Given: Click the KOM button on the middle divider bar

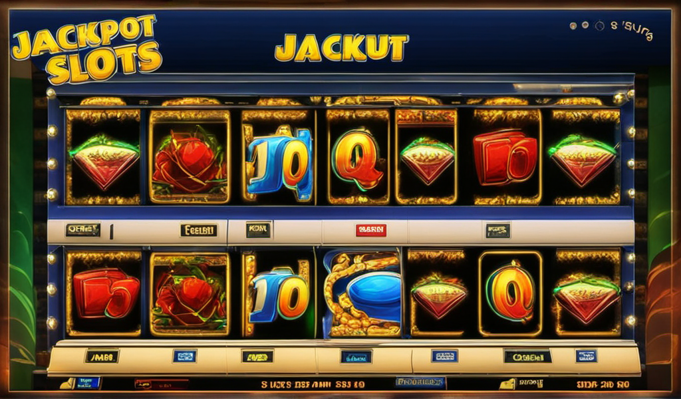Looking at the screenshot, I should [x=259, y=230].
